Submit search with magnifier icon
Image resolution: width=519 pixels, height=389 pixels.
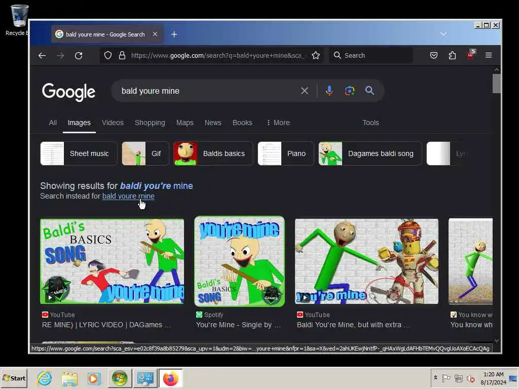(369, 91)
